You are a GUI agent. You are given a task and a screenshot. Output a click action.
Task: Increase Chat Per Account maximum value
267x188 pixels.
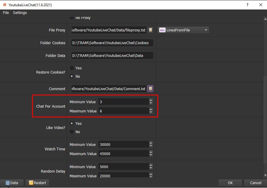[151, 109]
